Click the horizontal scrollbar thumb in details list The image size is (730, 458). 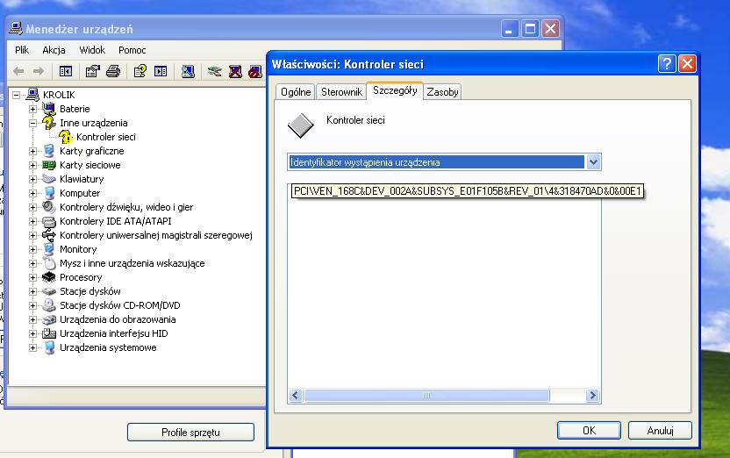(x=426, y=395)
